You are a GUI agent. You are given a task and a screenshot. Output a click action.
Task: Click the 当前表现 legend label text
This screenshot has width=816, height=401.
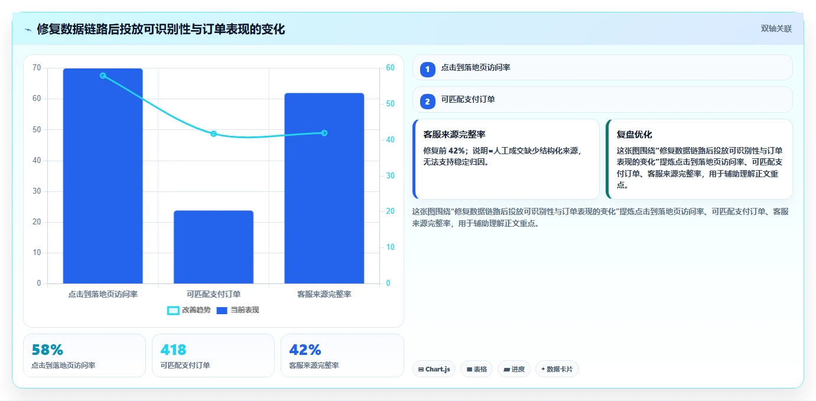pyautogui.click(x=245, y=310)
